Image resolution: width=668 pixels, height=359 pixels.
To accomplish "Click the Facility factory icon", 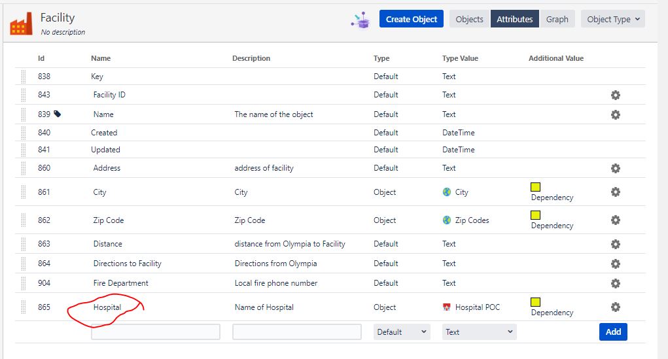I will pos(21,24).
